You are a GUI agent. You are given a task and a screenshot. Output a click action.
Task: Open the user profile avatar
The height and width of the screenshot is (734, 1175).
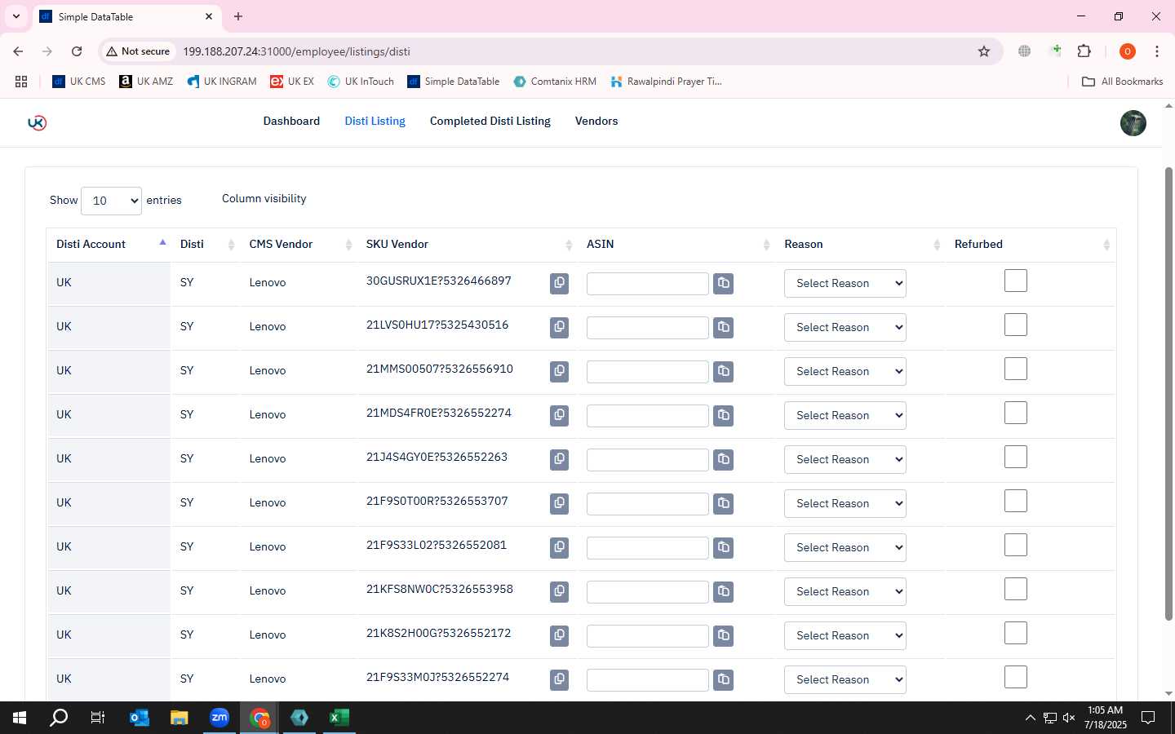pyautogui.click(x=1133, y=123)
